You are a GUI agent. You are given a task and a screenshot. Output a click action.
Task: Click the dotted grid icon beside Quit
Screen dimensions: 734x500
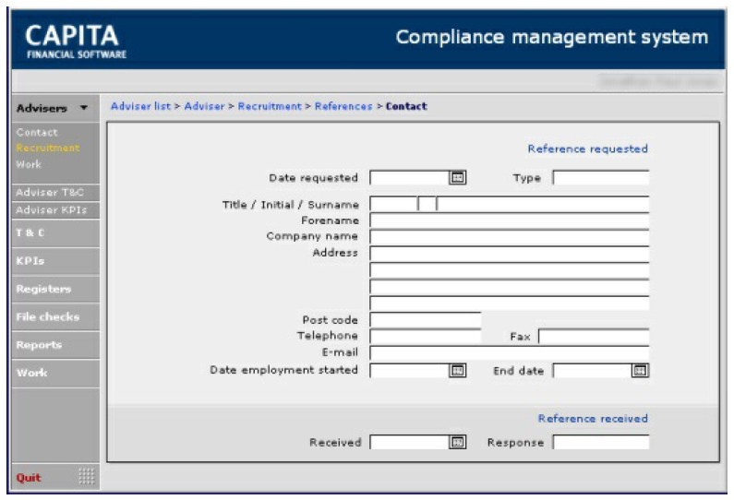[87, 476]
